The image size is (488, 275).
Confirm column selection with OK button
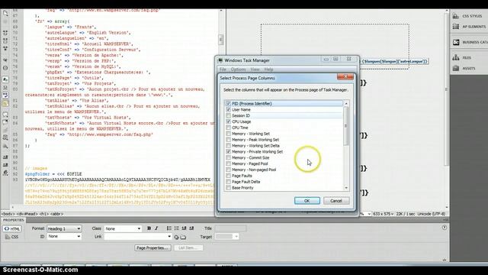click(x=307, y=201)
